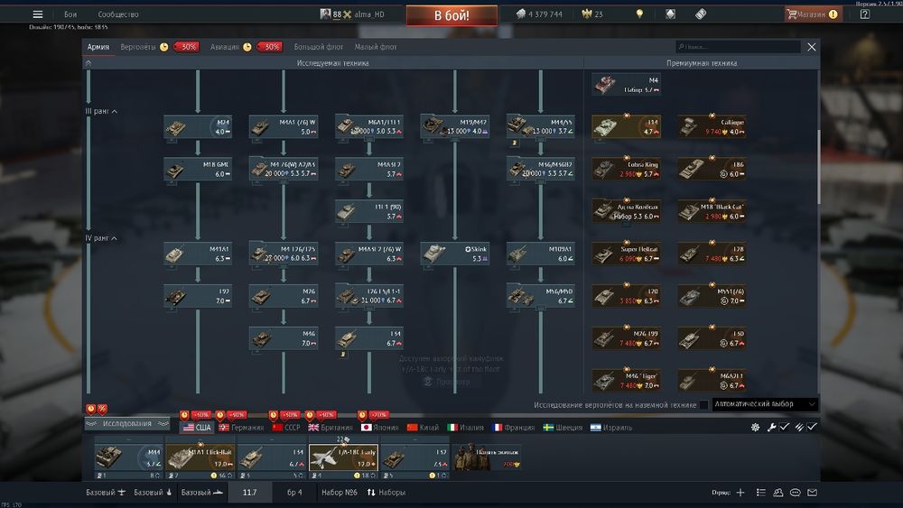Click the boost clock icon above США
903x508 pixels.
coord(184,415)
